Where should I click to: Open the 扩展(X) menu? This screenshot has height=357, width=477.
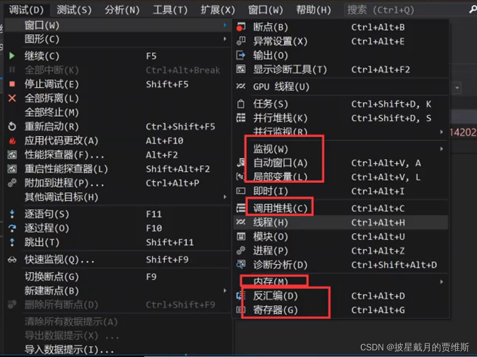218,10
